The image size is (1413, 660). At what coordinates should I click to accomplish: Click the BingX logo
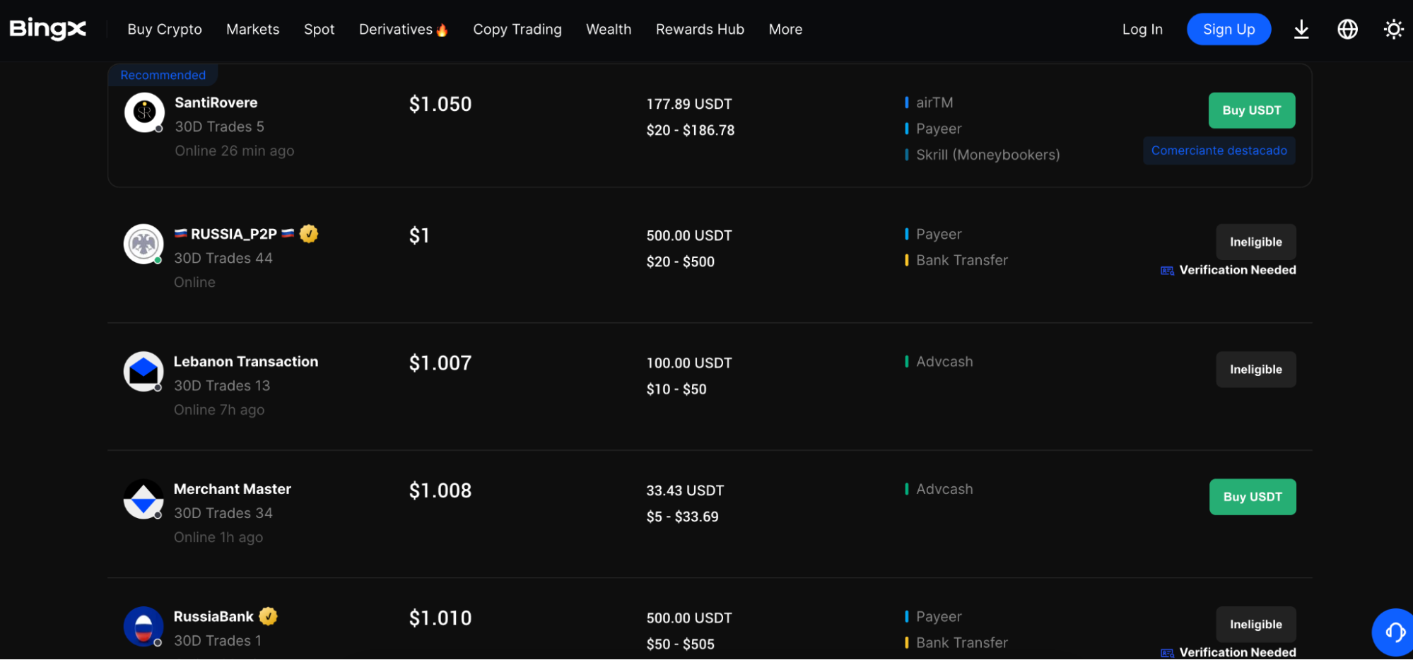(x=48, y=28)
